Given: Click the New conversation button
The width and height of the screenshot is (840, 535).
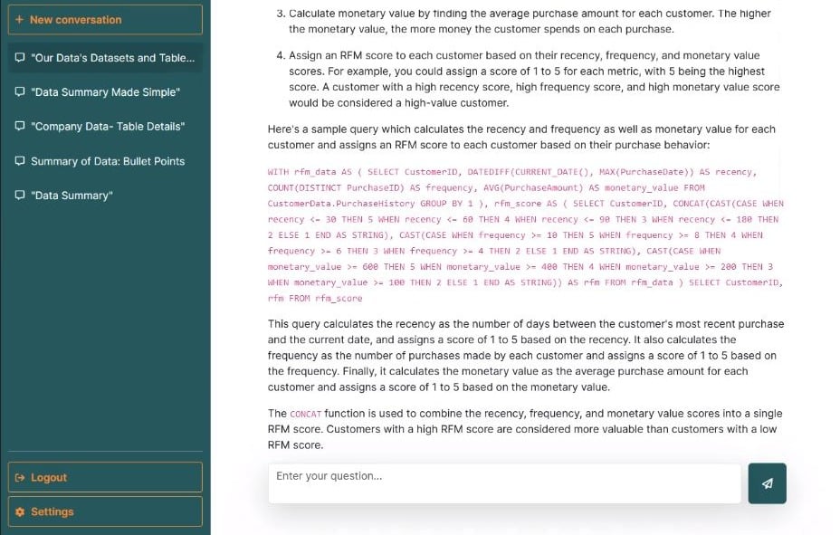Looking at the screenshot, I should pyautogui.click(x=104, y=19).
